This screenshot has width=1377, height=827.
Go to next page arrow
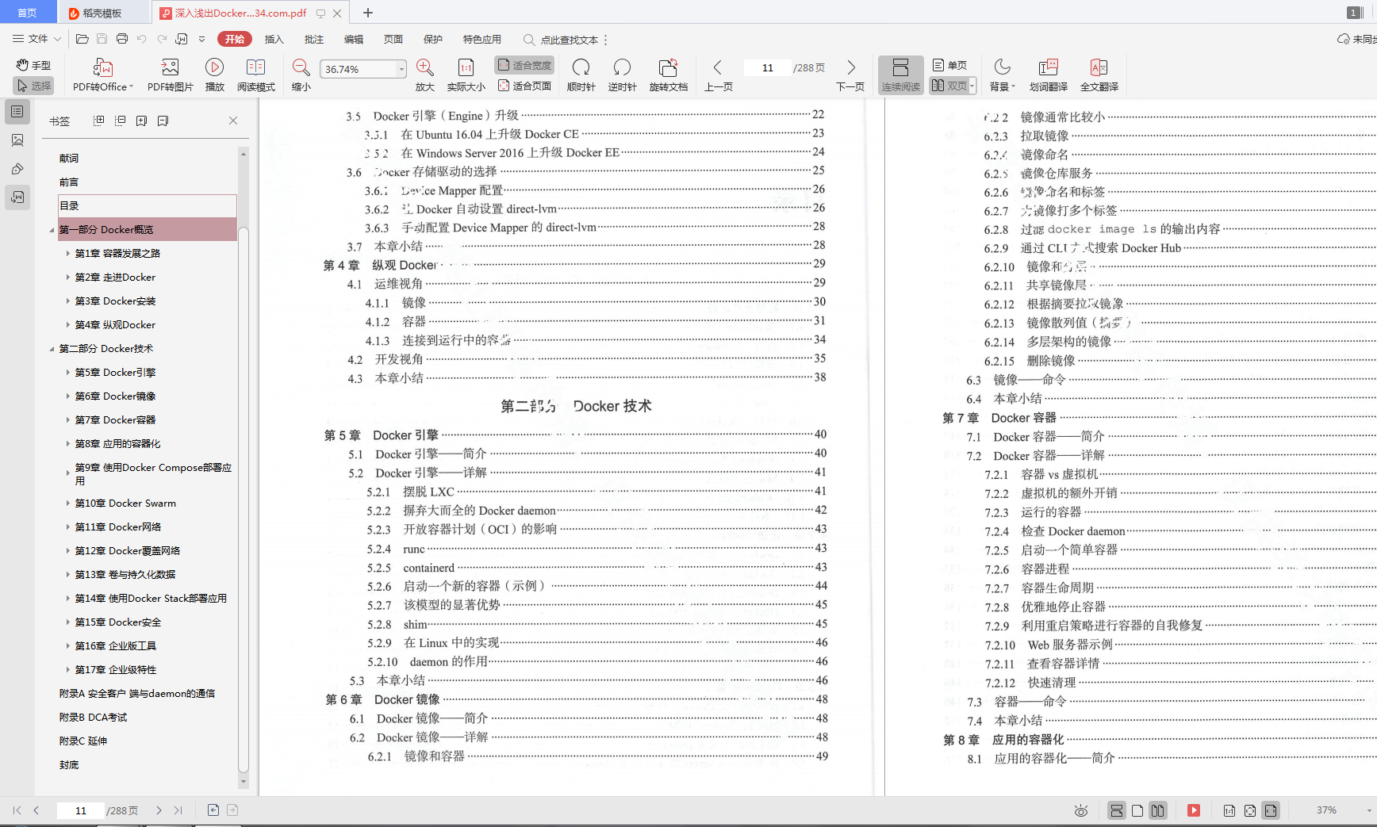850,75
